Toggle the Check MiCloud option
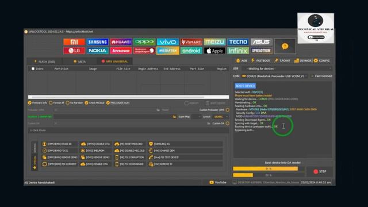368x207 pixels. point(94,103)
